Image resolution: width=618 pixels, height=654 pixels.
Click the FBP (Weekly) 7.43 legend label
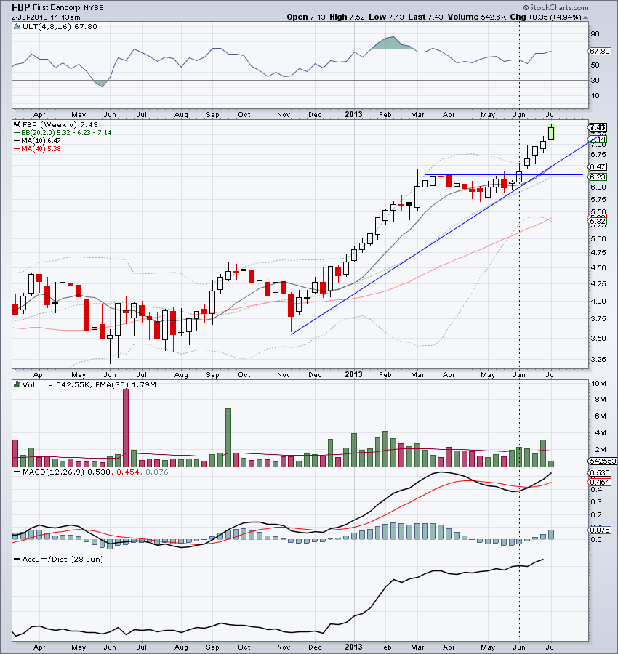[x=60, y=124]
